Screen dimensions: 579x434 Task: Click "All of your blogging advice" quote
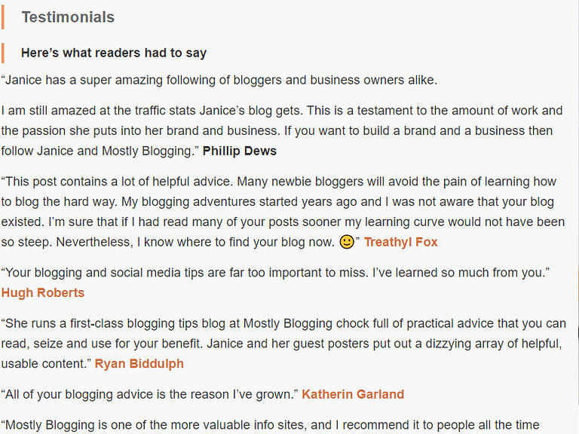point(151,394)
